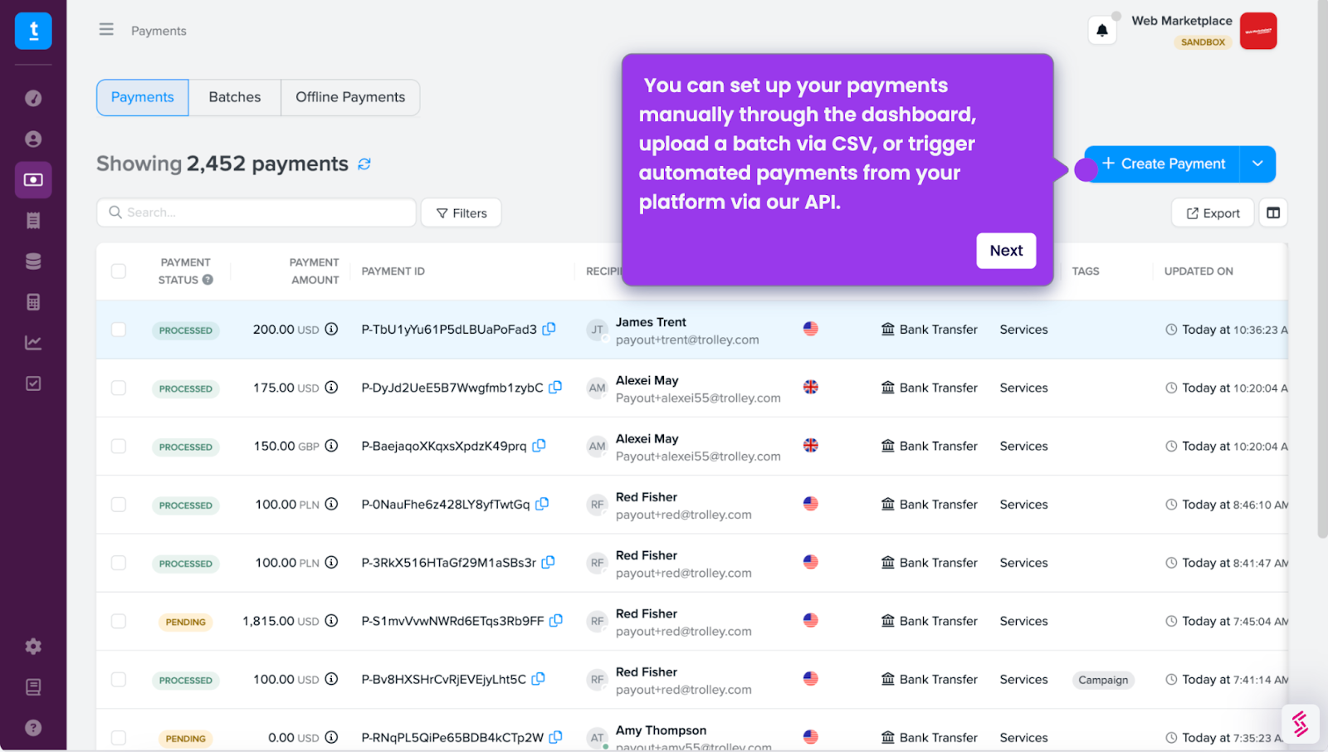This screenshot has height=752, width=1328.
Task: Open the settings gear in sidebar
Action: click(33, 647)
